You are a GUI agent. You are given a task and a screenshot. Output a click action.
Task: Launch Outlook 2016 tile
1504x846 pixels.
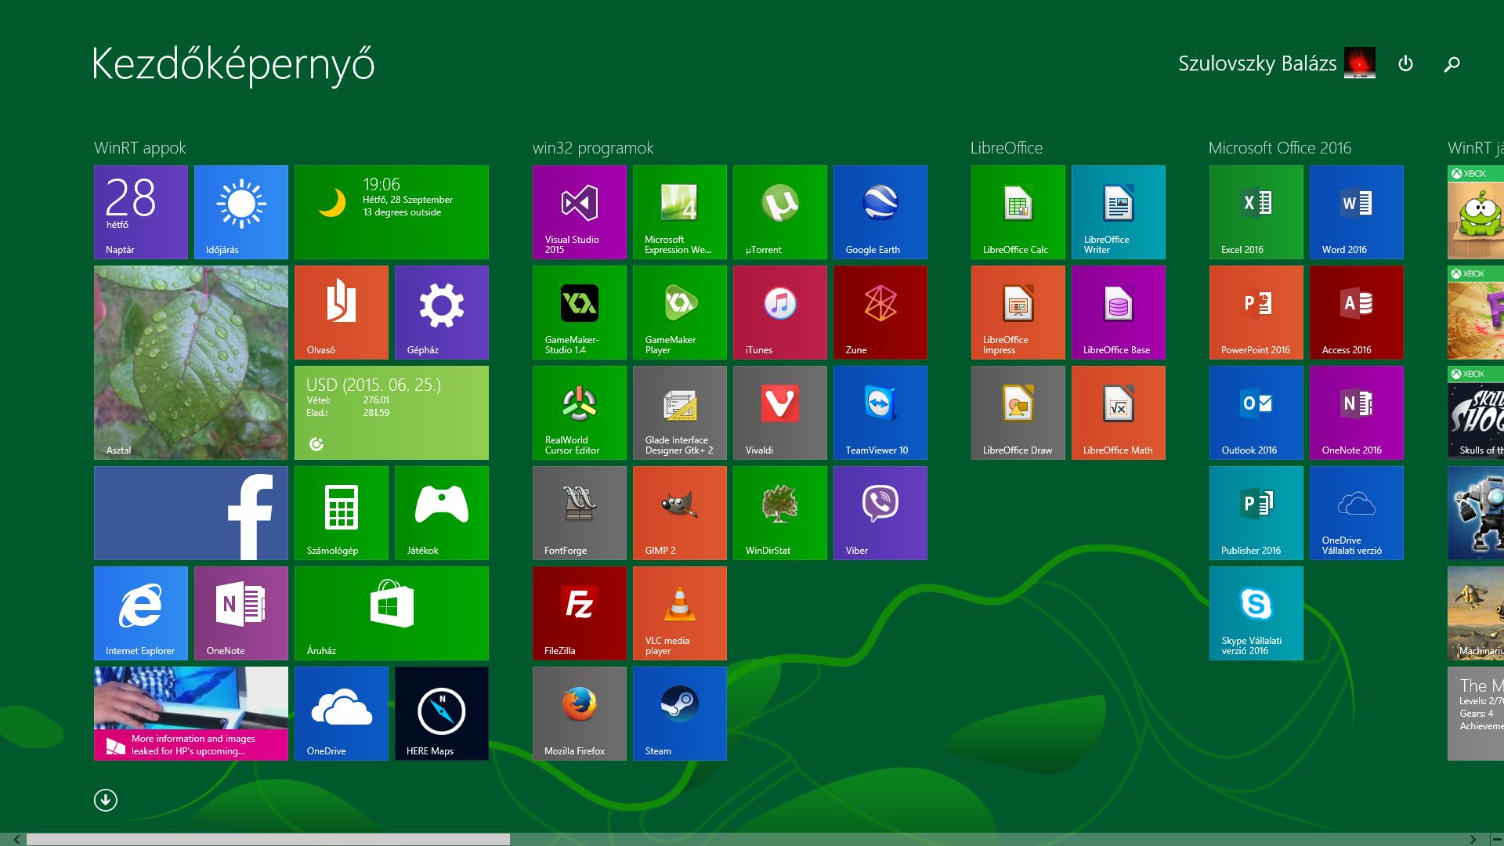[1256, 413]
